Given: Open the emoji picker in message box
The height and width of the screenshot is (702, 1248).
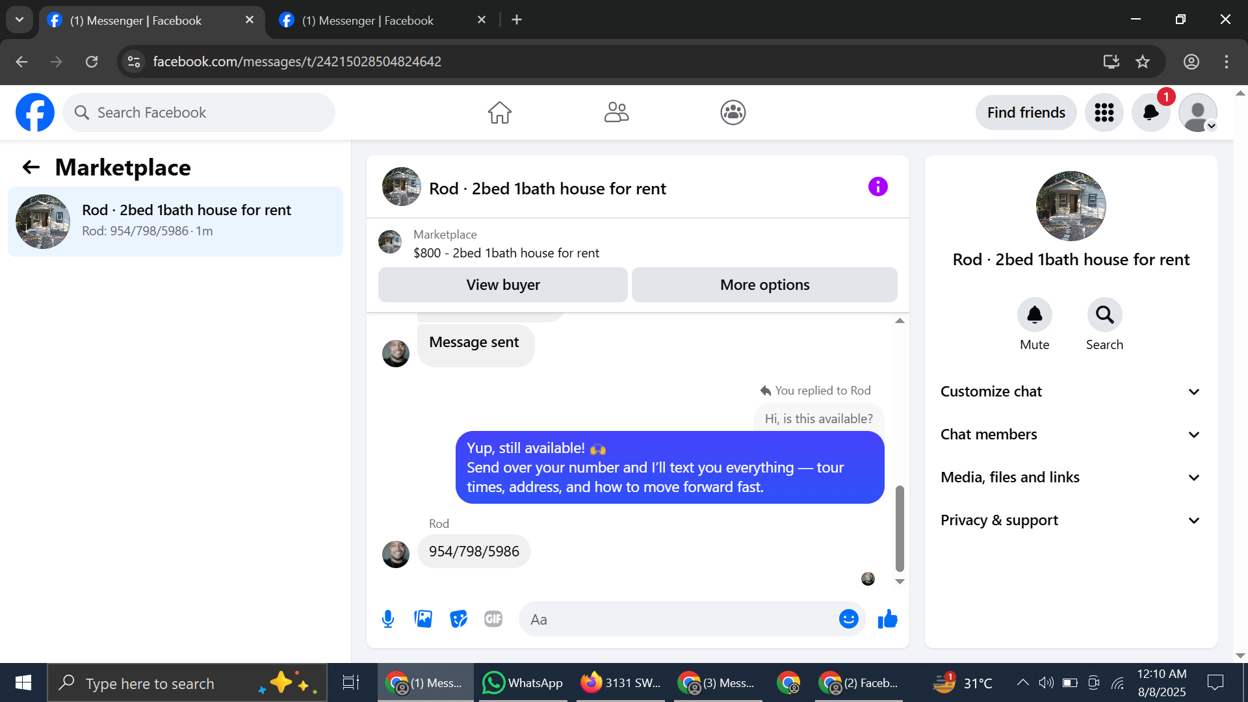Looking at the screenshot, I should [x=848, y=619].
